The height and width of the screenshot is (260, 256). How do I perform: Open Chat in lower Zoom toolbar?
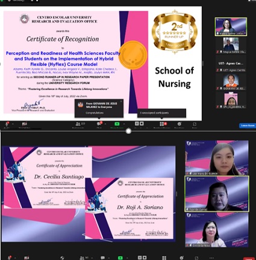tap(102, 258)
